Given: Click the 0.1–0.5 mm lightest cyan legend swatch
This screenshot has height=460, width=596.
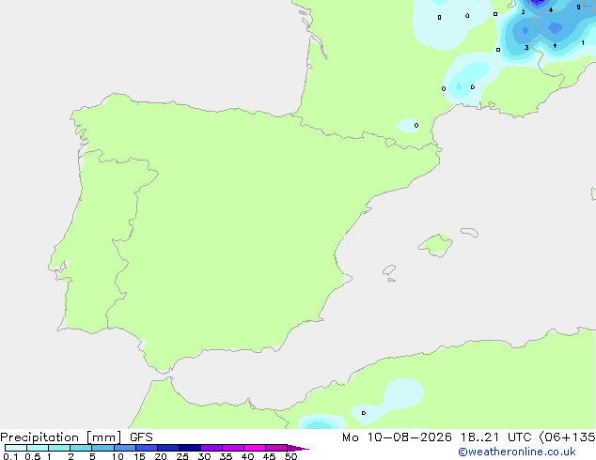Looking at the screenshot, I should pyautogui.click(x=16, y=448).
